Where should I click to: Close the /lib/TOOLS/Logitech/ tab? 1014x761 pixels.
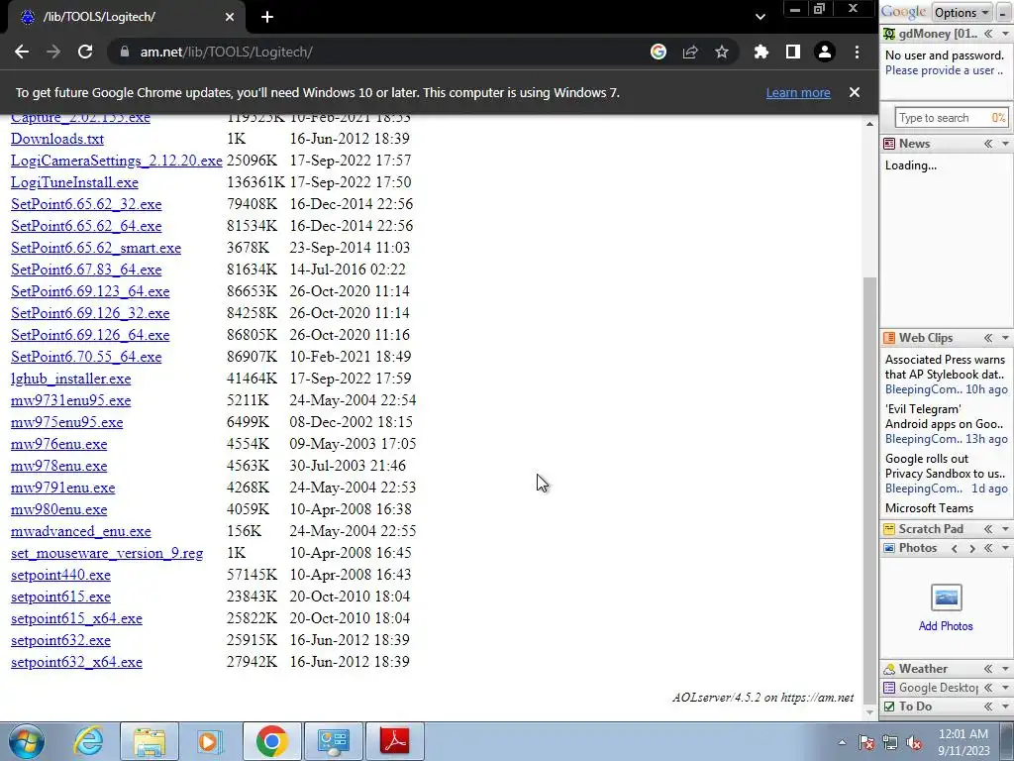point(230,17)
